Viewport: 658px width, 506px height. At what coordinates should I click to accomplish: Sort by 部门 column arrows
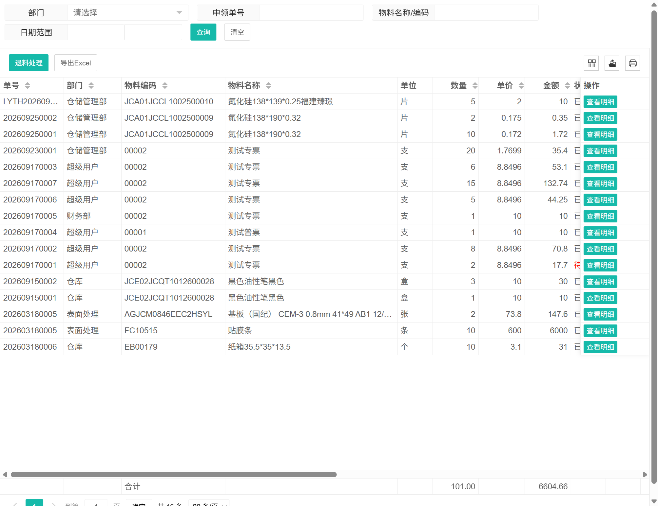tap(91, 86)
